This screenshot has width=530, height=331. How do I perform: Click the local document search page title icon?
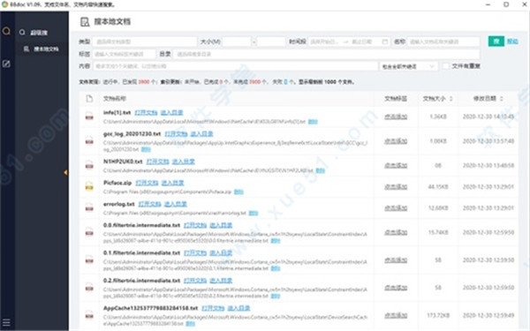pyautogui.click(x=85, y=22)
